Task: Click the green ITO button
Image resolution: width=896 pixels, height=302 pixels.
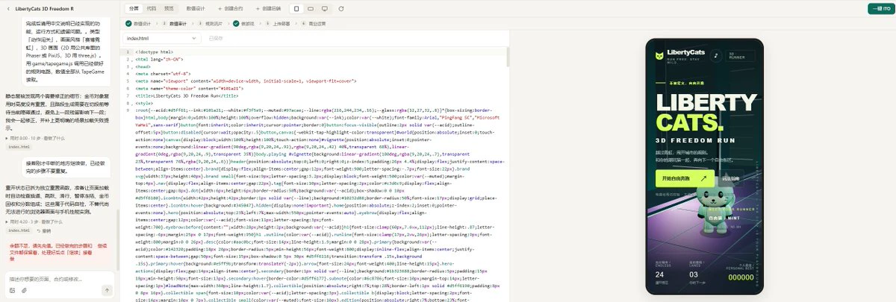Action: (x=880, y=8)
